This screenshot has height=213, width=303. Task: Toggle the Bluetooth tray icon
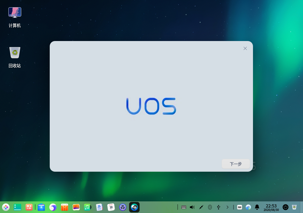click(x=210, y=207)
